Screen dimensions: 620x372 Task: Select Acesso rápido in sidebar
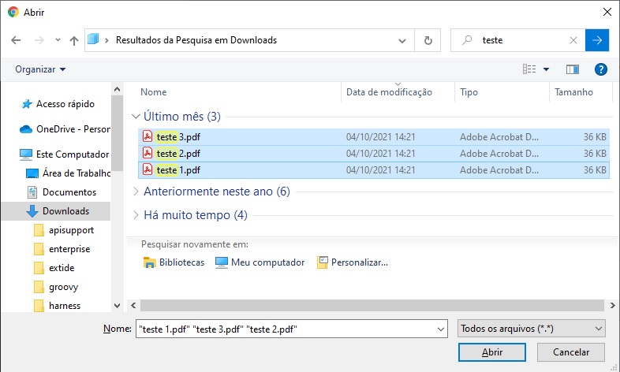58,104
